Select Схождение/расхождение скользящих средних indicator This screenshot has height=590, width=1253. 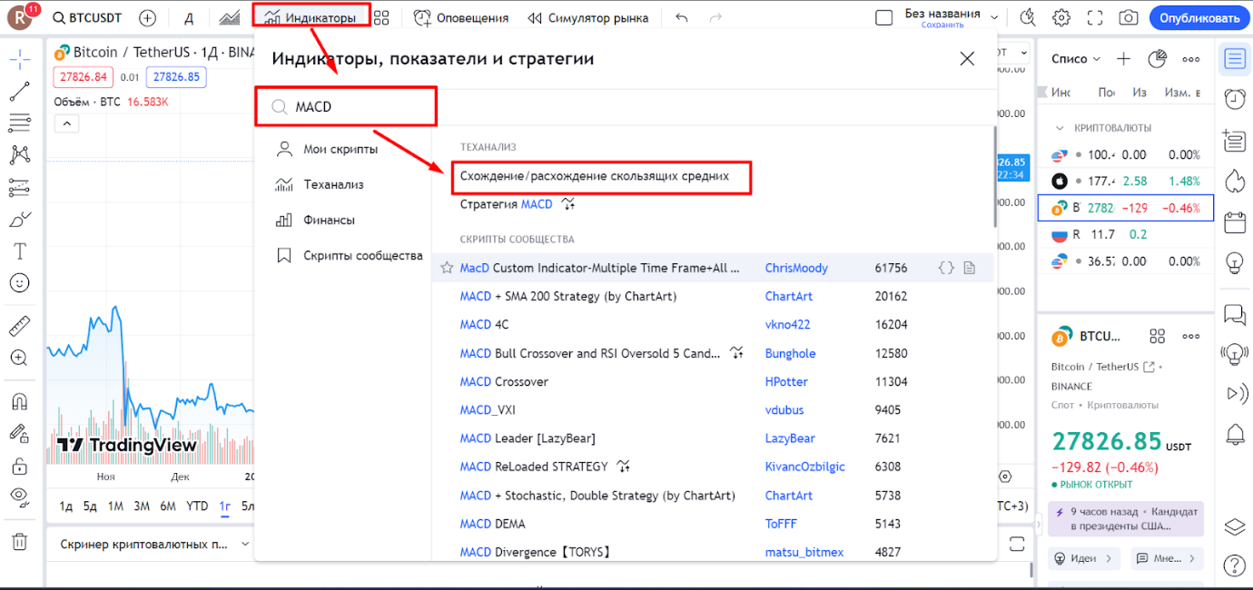pos(594,176)
